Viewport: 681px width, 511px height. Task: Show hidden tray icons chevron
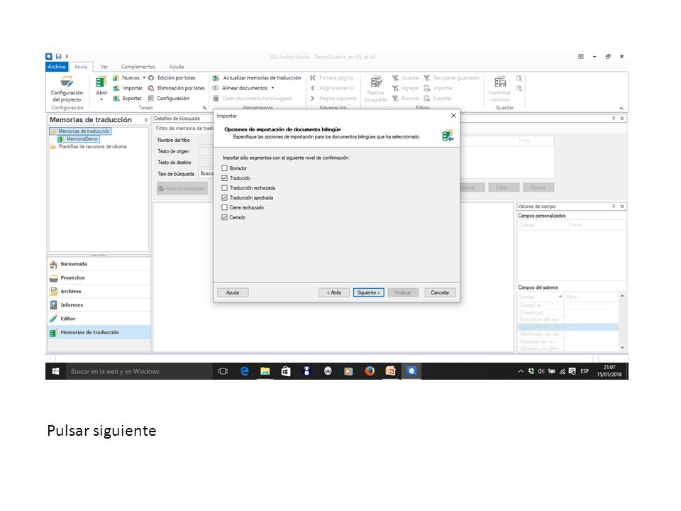click(521, 371)
